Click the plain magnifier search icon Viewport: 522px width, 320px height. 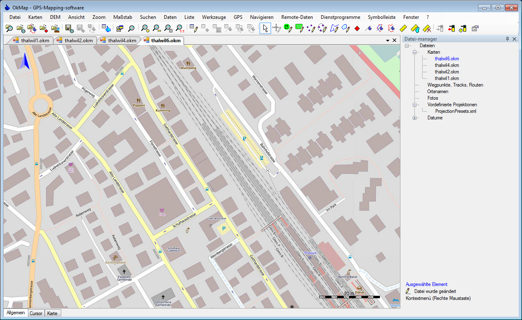pyautogui.click(x=131, y=28)
